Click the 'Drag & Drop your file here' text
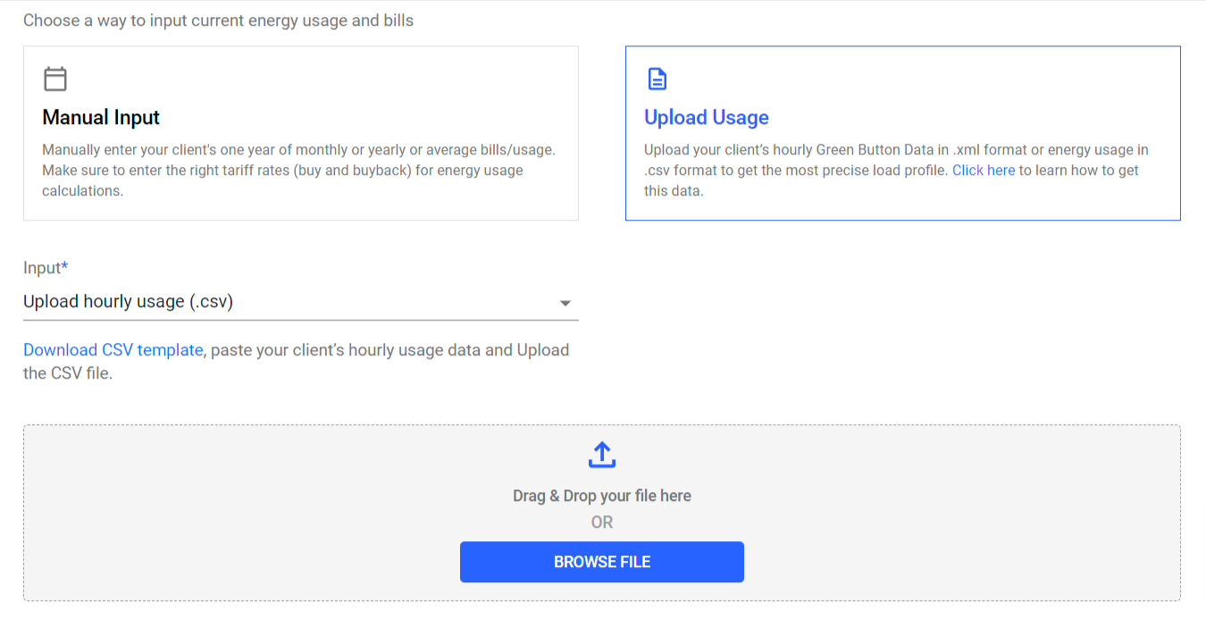Screen dimensions: 1206x619 point(602,496)
